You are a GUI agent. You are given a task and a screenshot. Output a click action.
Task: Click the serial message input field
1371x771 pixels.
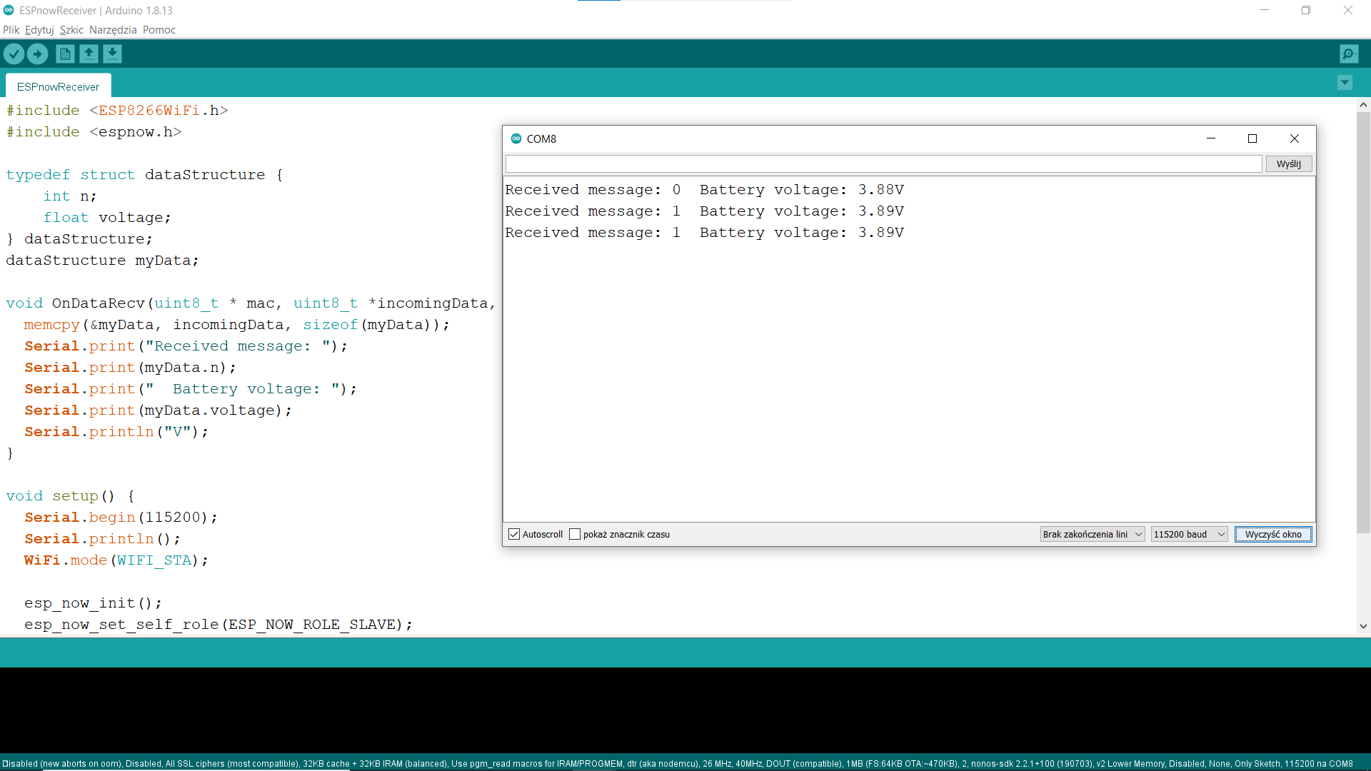point(883,164)
